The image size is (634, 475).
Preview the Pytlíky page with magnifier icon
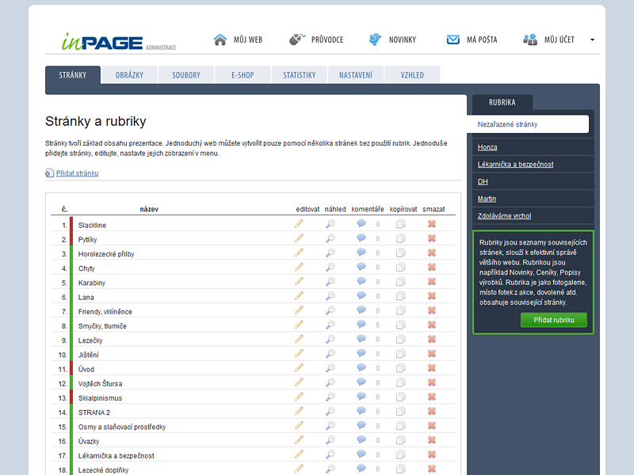(x=330, y=239)
